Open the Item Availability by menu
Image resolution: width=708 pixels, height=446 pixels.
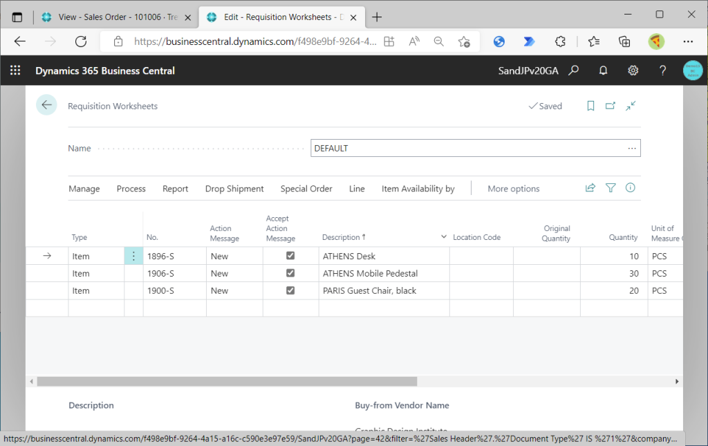pos(418,189)
